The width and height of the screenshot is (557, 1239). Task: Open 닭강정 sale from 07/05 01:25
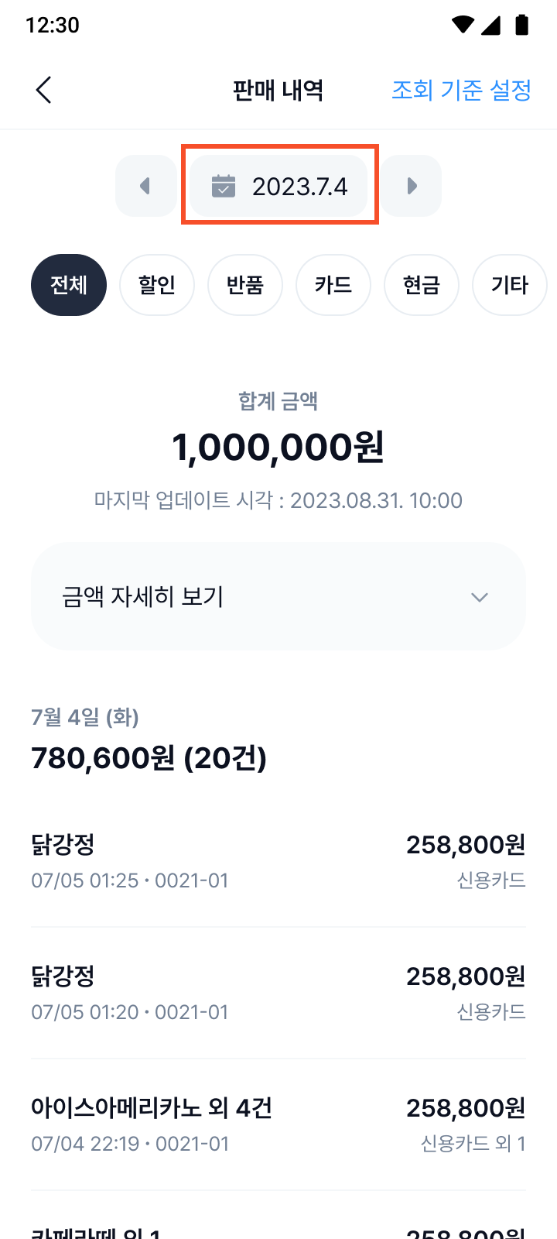tap(278, 861)
